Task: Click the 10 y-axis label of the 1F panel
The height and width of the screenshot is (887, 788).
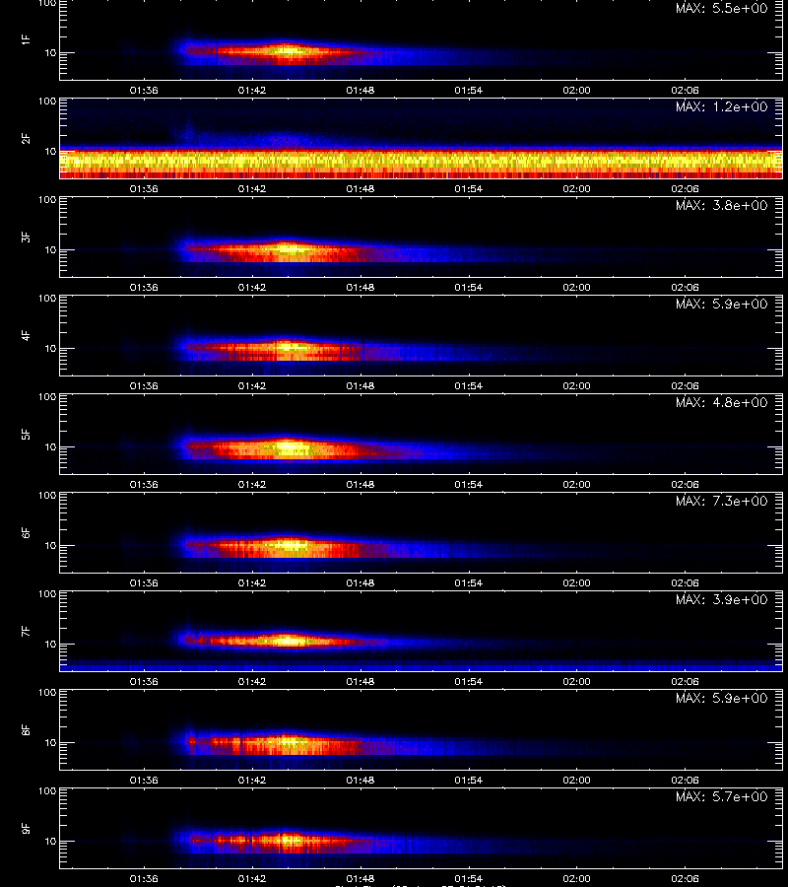Action: (50, 52)
